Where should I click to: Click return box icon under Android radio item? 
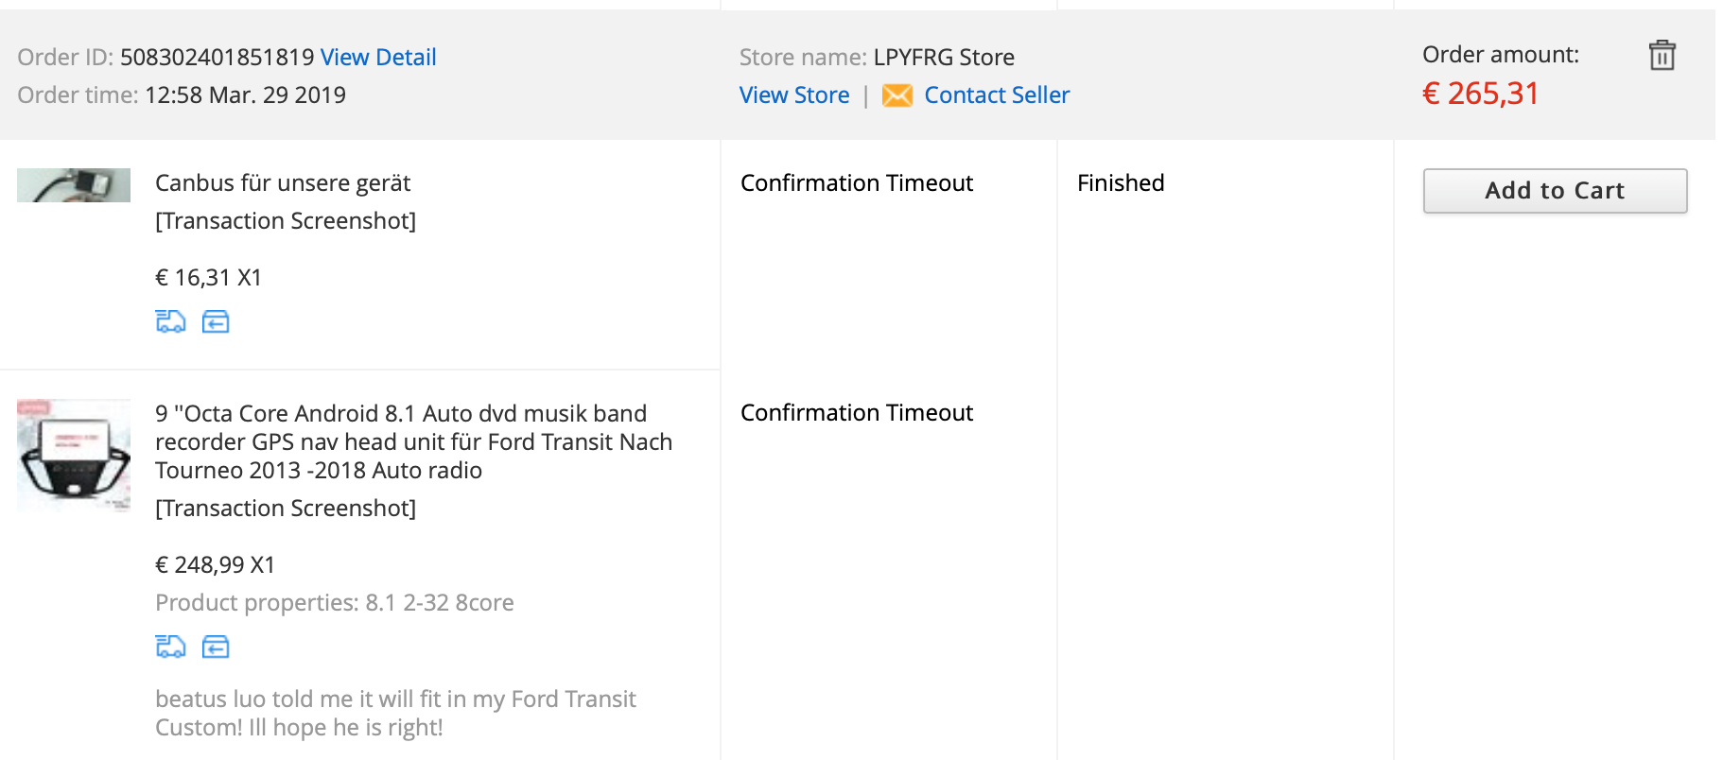(216, 647)
